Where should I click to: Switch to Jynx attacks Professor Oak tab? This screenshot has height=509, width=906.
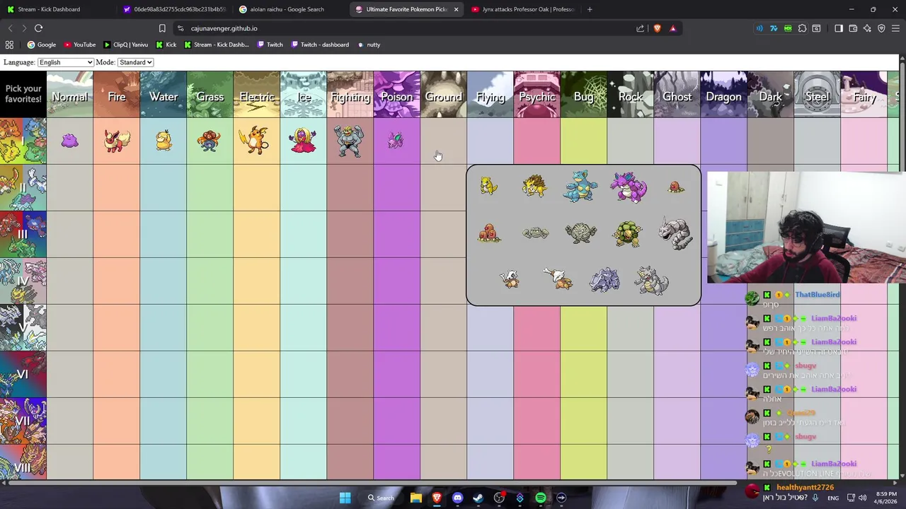point(522,9)
